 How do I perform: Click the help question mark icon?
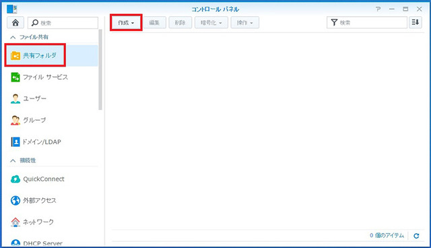point(378,9)
